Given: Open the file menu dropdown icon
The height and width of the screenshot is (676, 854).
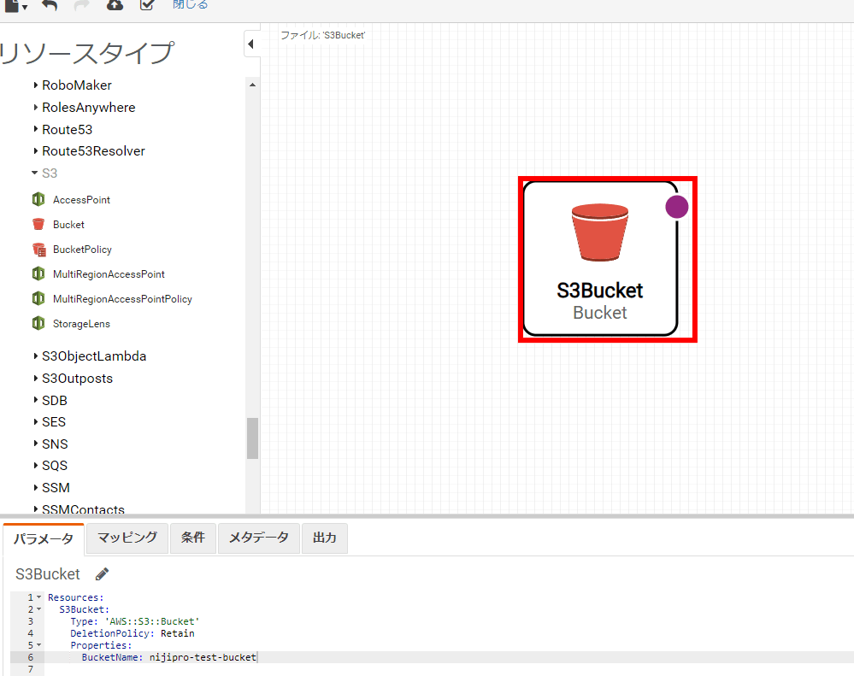Looking at the screenshot, I should coord(15,5).
